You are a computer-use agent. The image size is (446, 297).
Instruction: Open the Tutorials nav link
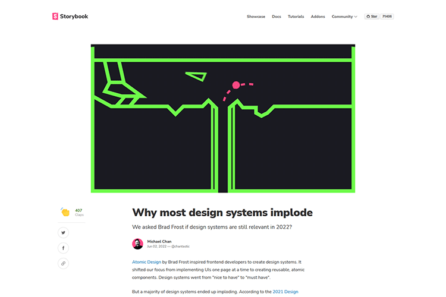(x=296, y=17)
